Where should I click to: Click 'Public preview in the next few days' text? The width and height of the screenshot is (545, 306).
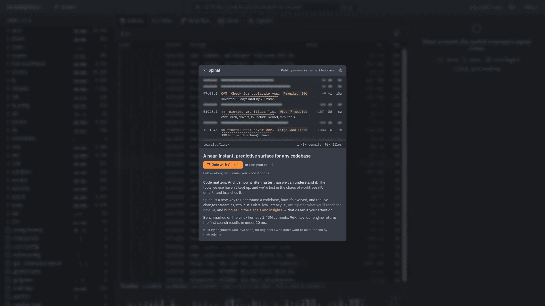tap(307, 70)
